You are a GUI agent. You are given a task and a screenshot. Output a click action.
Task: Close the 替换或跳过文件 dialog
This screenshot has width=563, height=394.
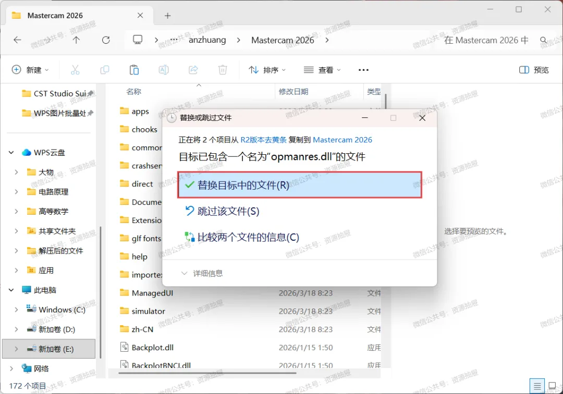[422, 118]
